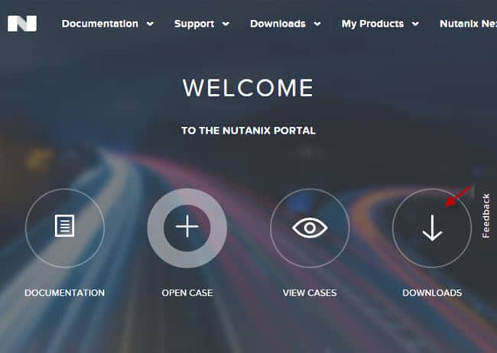Expand the Support dropdown chevron
This screenshot has height=353, width=497.
226,24
